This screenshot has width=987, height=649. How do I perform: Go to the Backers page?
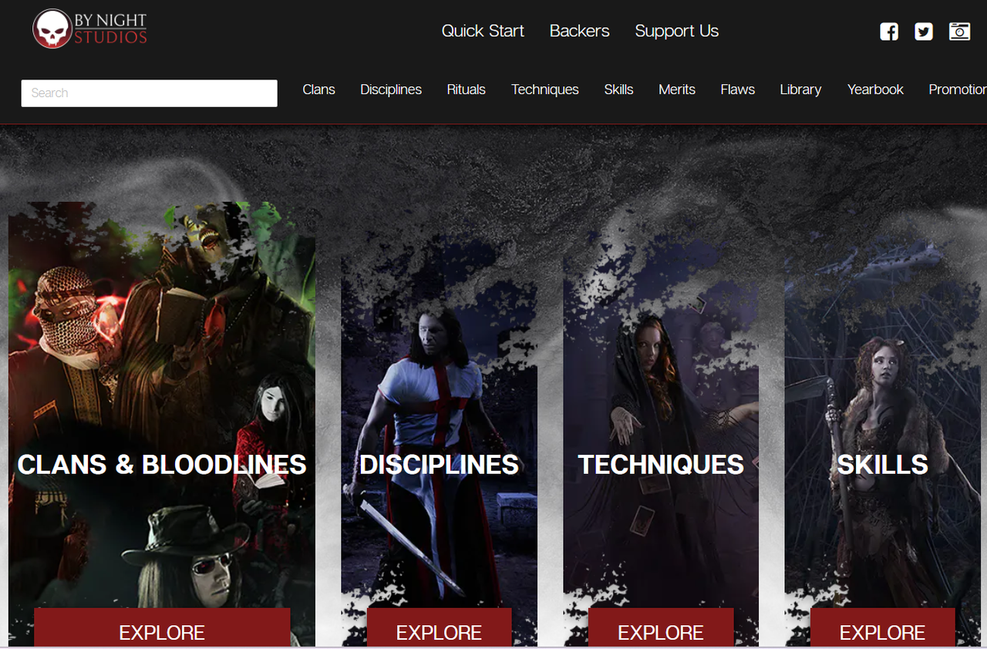coord(579,32)
